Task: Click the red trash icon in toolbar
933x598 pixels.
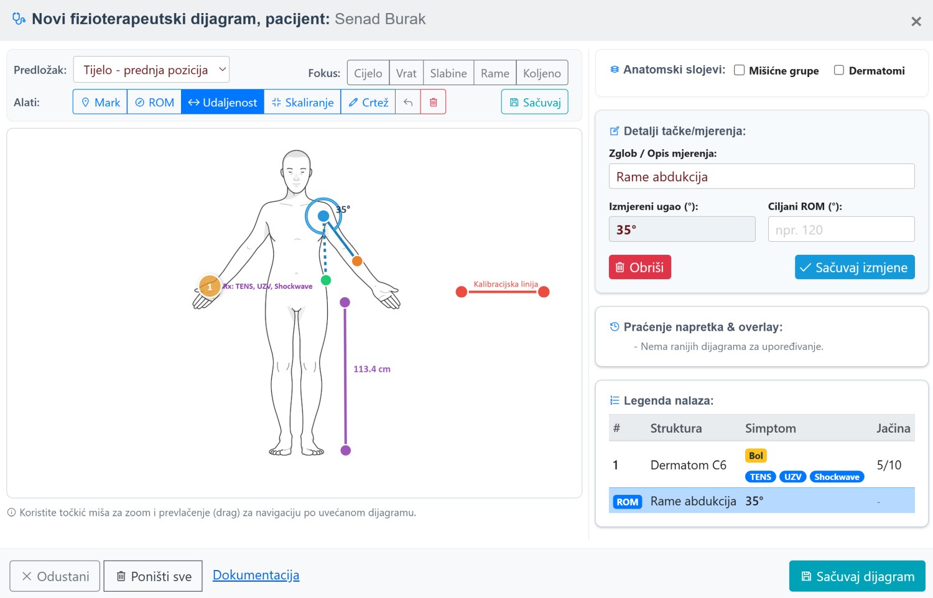Action: pyautogui.click(x=434, y=102)
